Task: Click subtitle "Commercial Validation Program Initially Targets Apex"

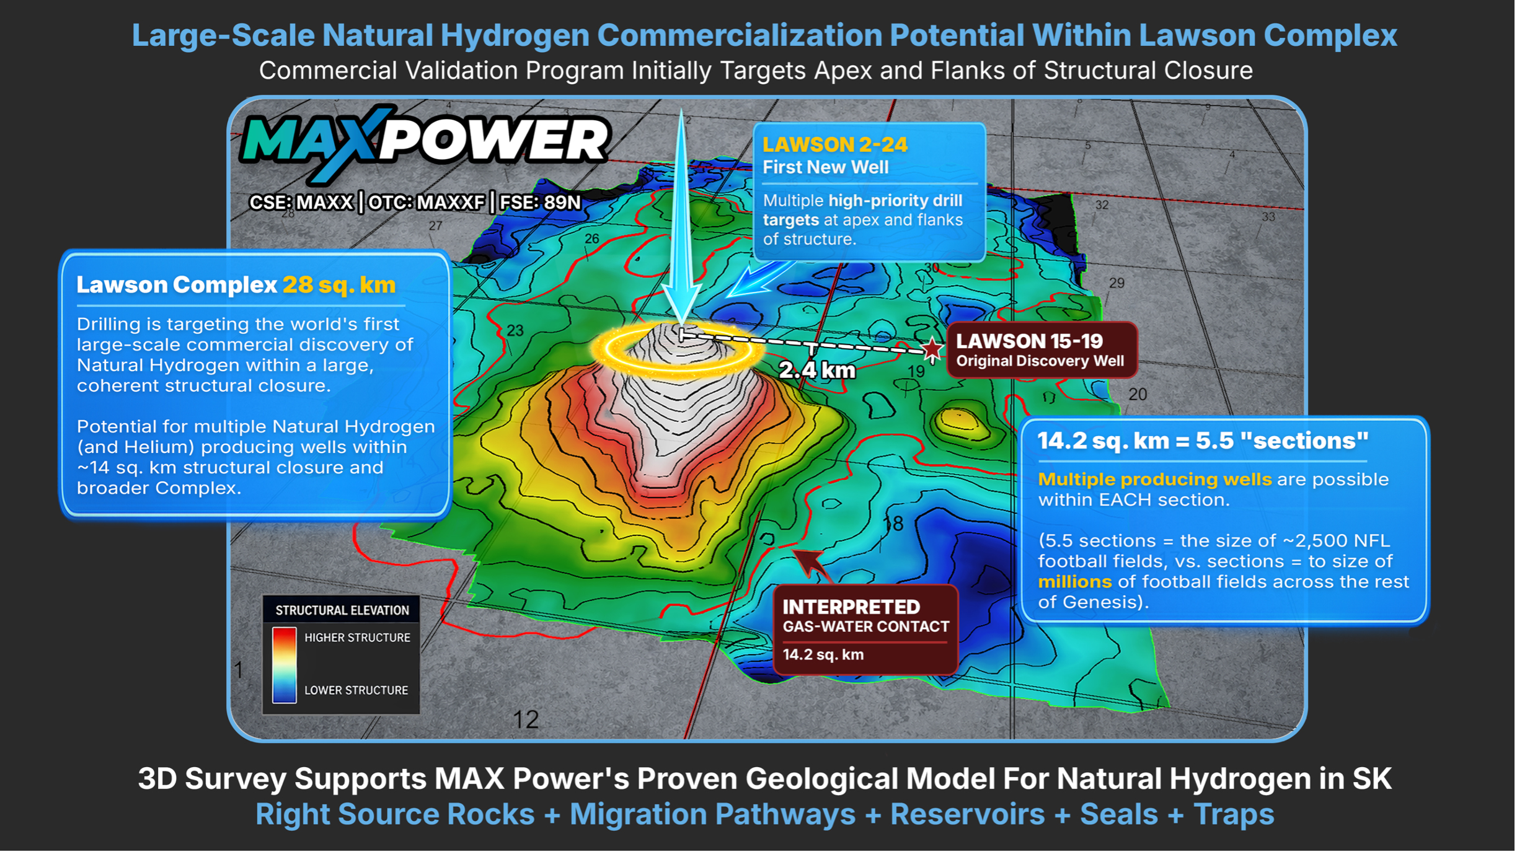Action: pyautogui.click(x=757, y=71)
